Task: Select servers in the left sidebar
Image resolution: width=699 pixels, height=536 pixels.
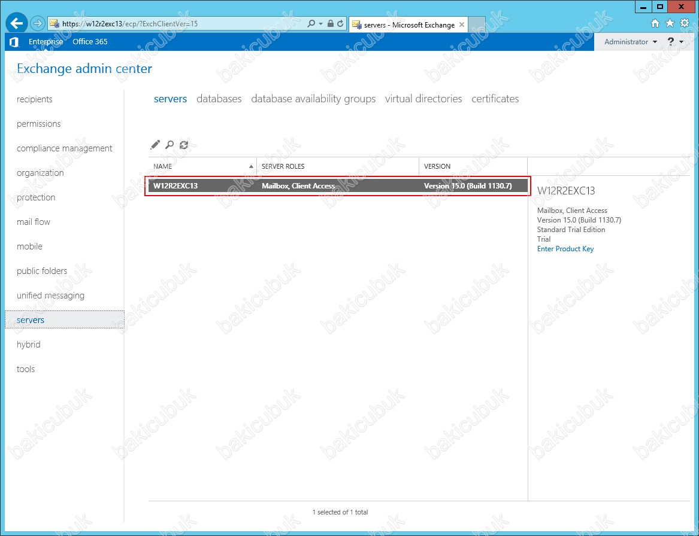Action: 65,319
